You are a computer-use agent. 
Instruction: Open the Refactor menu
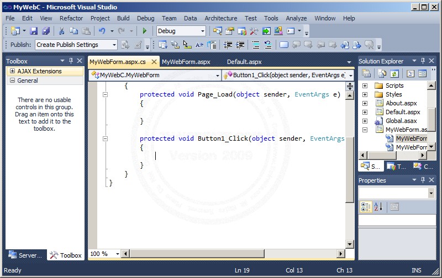coord(71,18)
